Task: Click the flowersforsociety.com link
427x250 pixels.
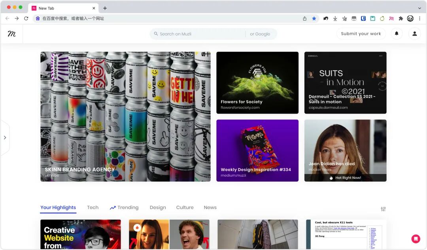Action: point(240,108)
